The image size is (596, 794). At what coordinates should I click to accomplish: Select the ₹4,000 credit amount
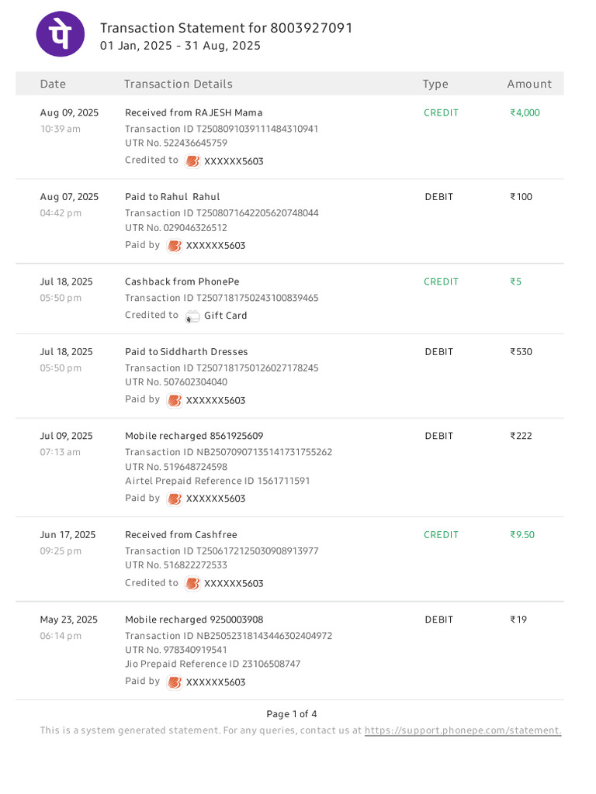525,112
